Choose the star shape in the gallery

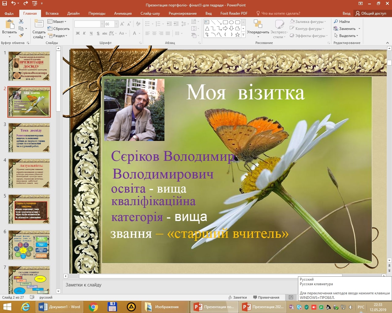[x=237, y=35]
